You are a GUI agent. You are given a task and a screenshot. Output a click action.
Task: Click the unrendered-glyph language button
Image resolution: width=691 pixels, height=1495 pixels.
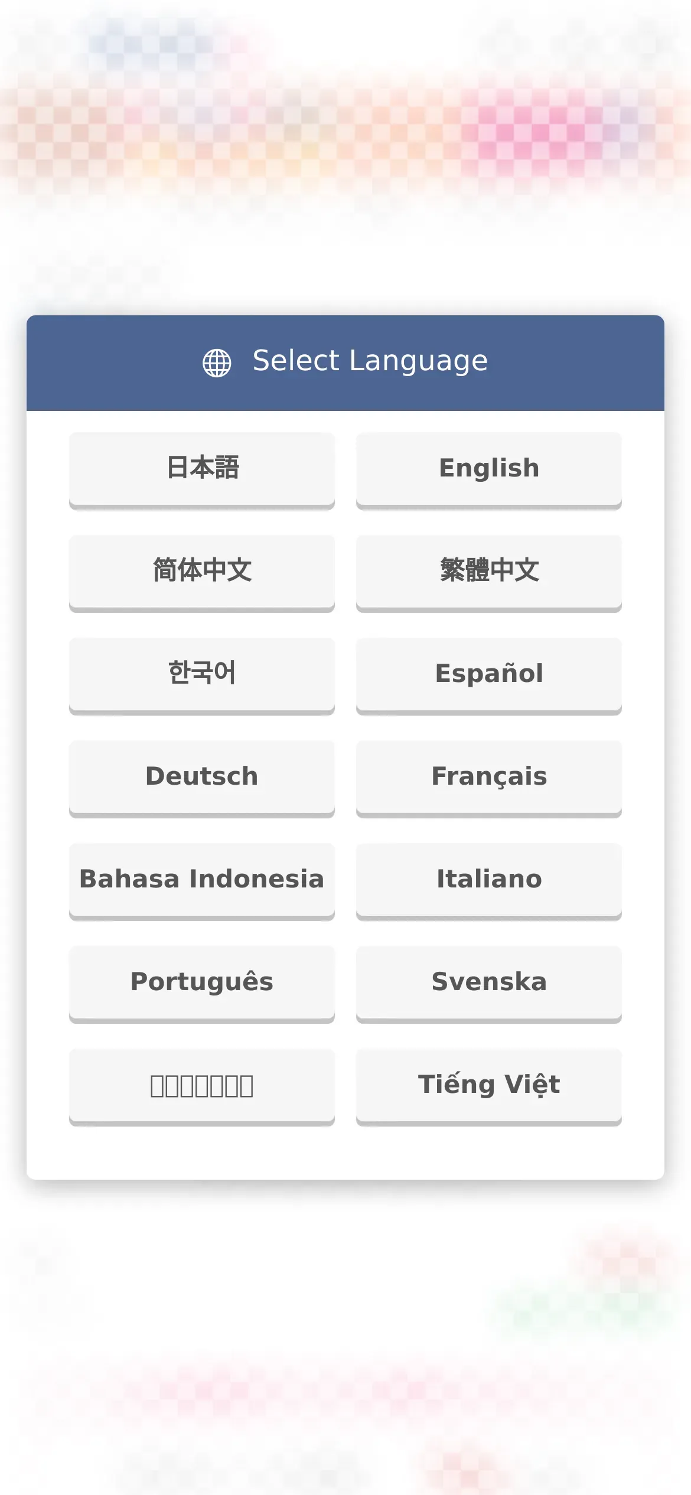[202, 1087]
